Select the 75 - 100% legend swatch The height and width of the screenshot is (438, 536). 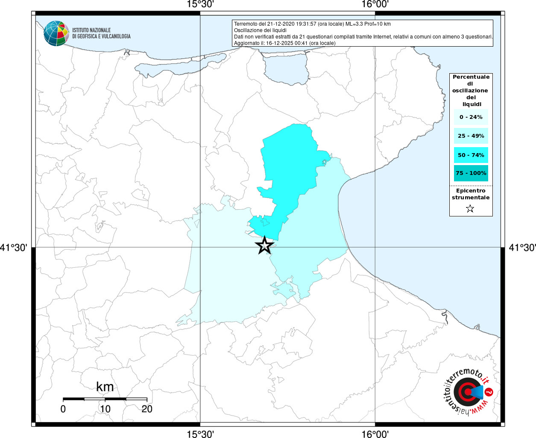coord(471,173)
